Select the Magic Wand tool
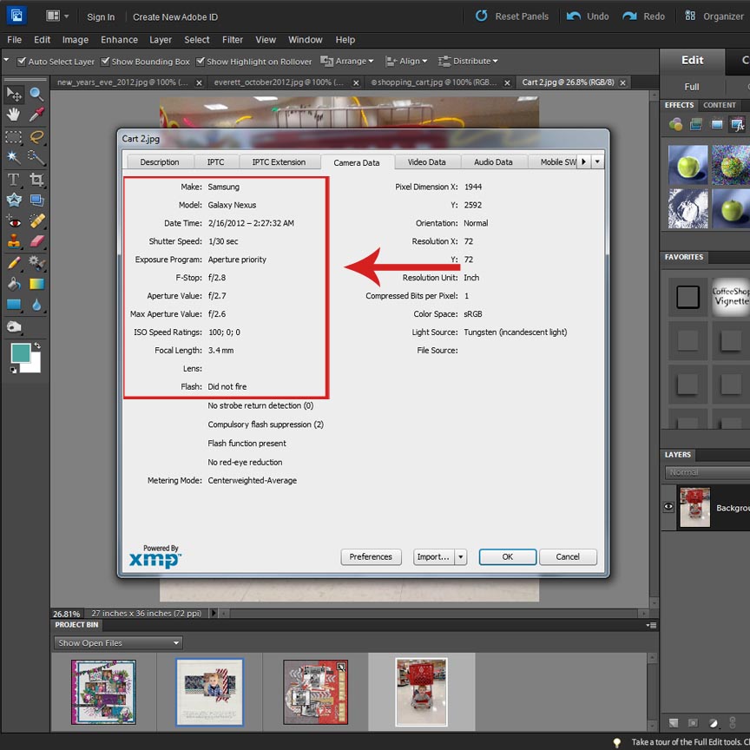750x750 pixels. pyautogui.click(x=14, y=157)
